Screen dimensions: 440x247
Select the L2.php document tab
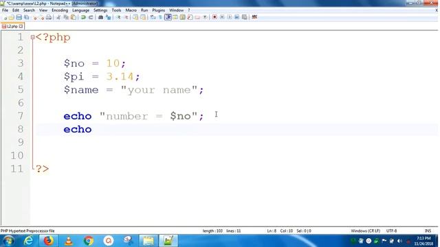[x=12, y=26]
